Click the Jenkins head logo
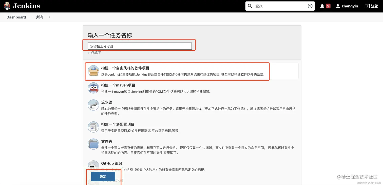Viewport: 383px width, 185px height. [7, 6]
